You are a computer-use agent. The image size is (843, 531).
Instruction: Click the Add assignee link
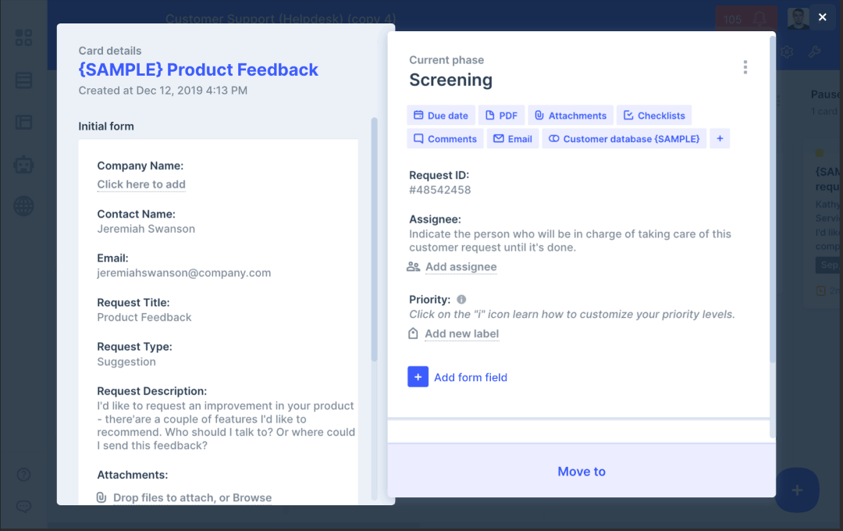tap(461, 267)
